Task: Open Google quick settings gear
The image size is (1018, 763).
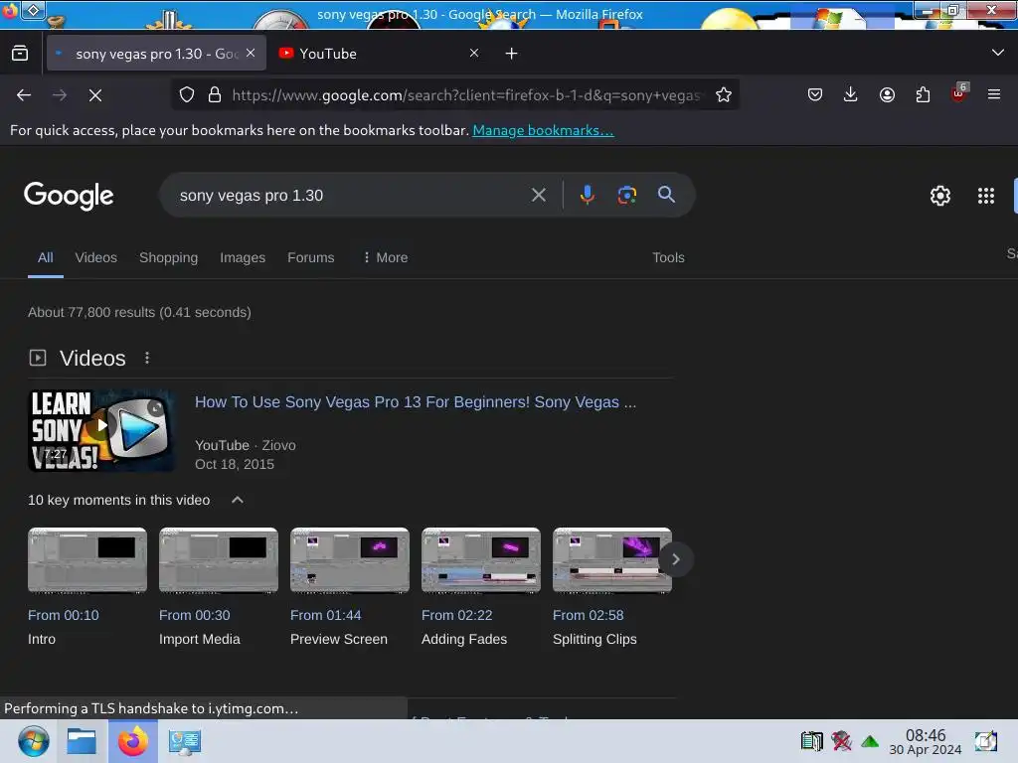Action: pyautogui.click(x=940, y=196)
